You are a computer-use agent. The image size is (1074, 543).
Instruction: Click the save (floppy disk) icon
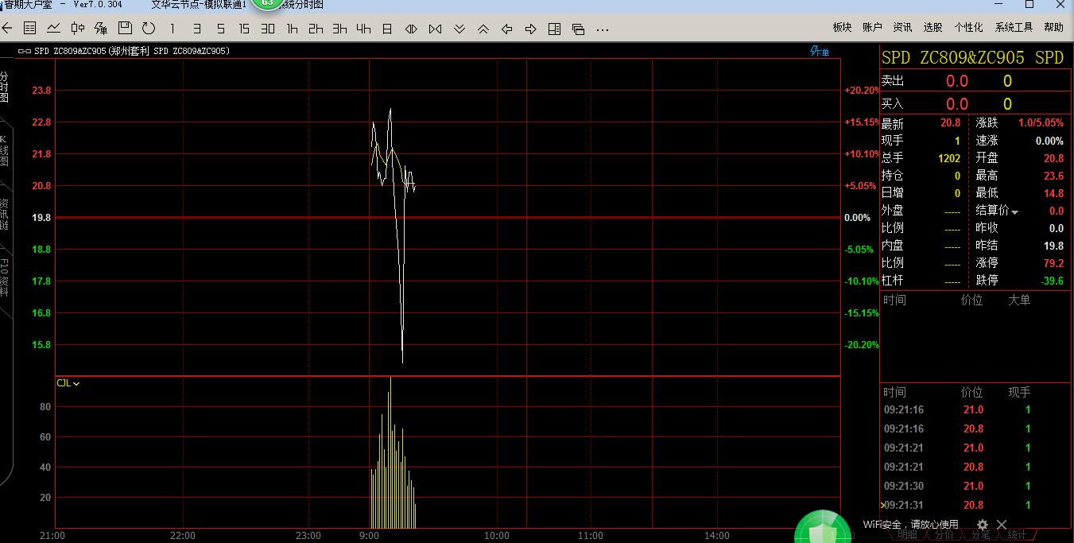125,29
